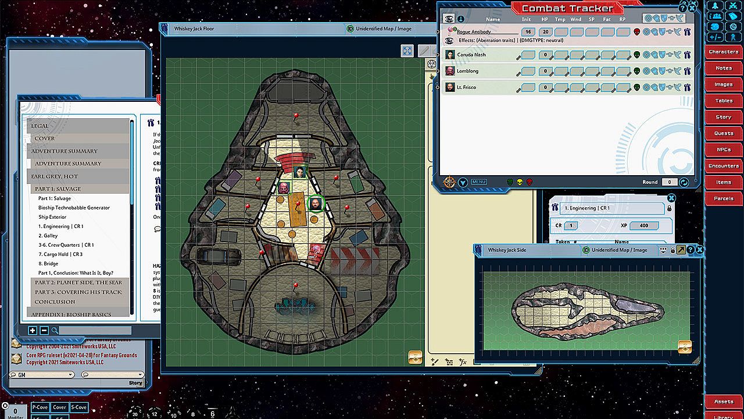Image resolution: width=744 pixels, height=419 pixels.
Task: Expand all entries in the story index
Action: (33, 331)
